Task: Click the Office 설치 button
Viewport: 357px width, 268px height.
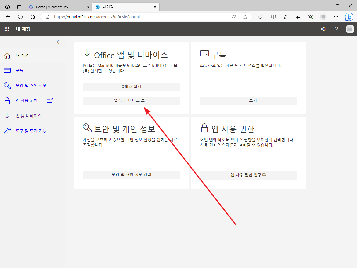Action: pyautogui.click(x=131, y=87)
